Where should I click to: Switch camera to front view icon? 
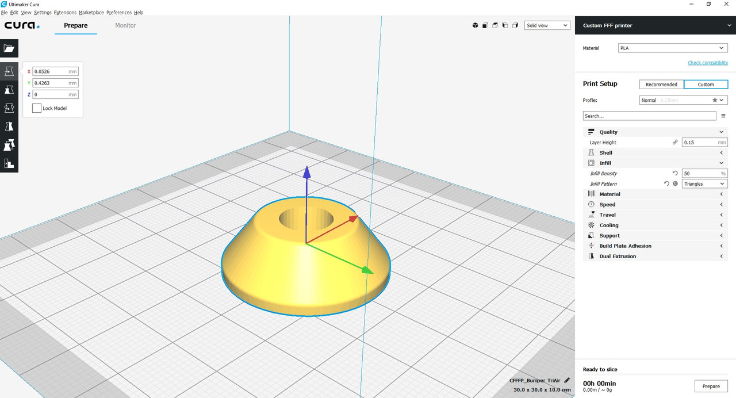click(x=485, y=25)
